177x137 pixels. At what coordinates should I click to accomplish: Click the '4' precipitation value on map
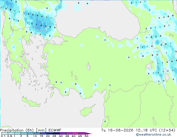pyautogui.click(x=42, y=16)
